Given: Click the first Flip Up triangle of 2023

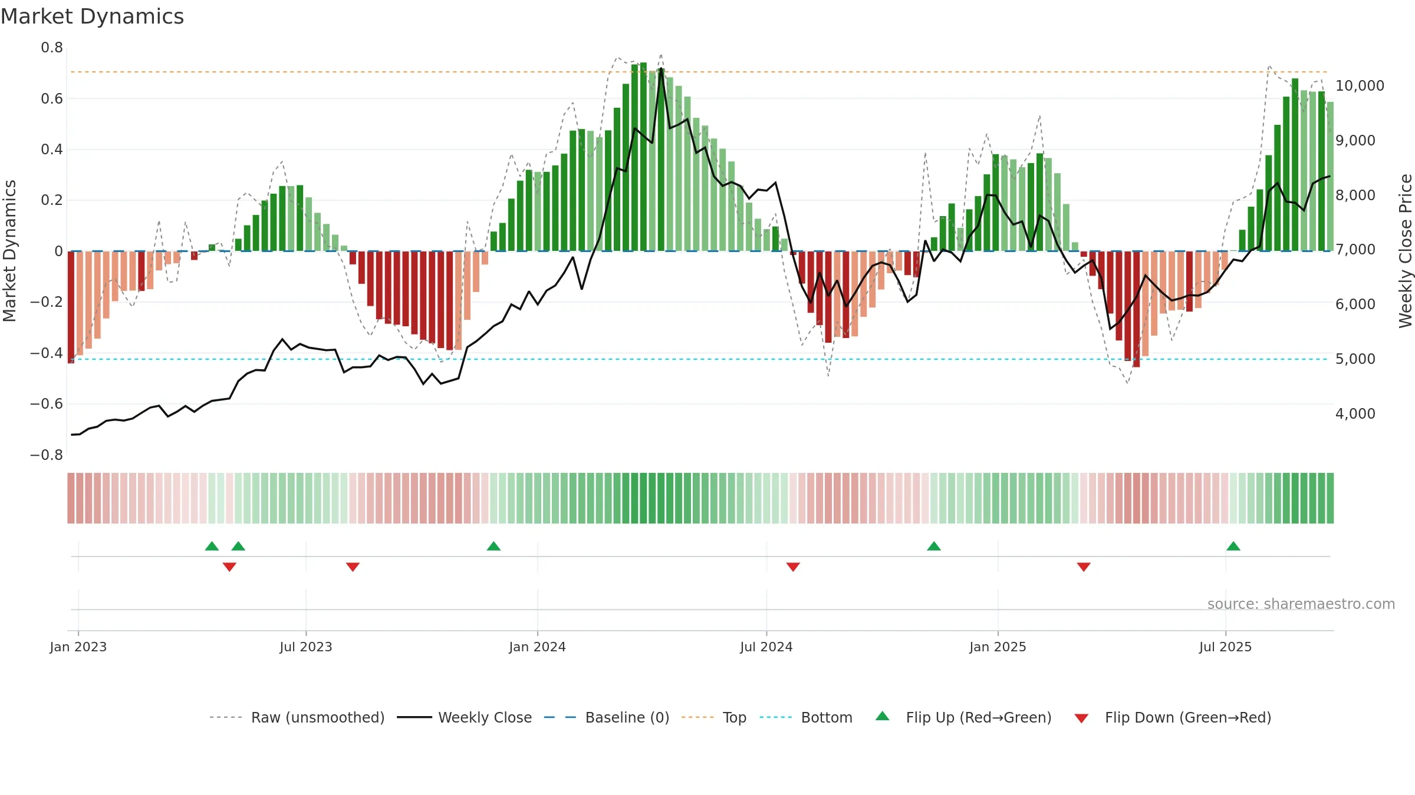Looking at the screenshot, I should tap(212, 546).
